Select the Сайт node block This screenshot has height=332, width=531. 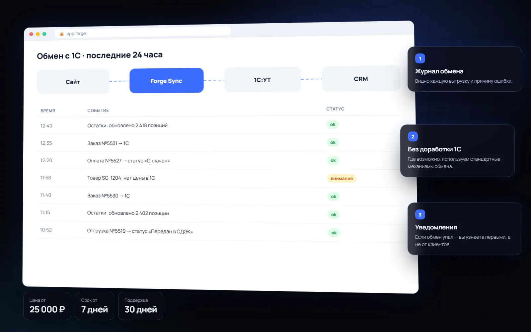click(x=73, y=82)
